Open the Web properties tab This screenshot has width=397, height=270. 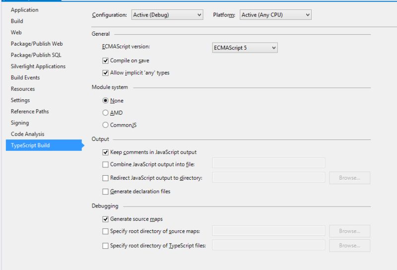16,32
